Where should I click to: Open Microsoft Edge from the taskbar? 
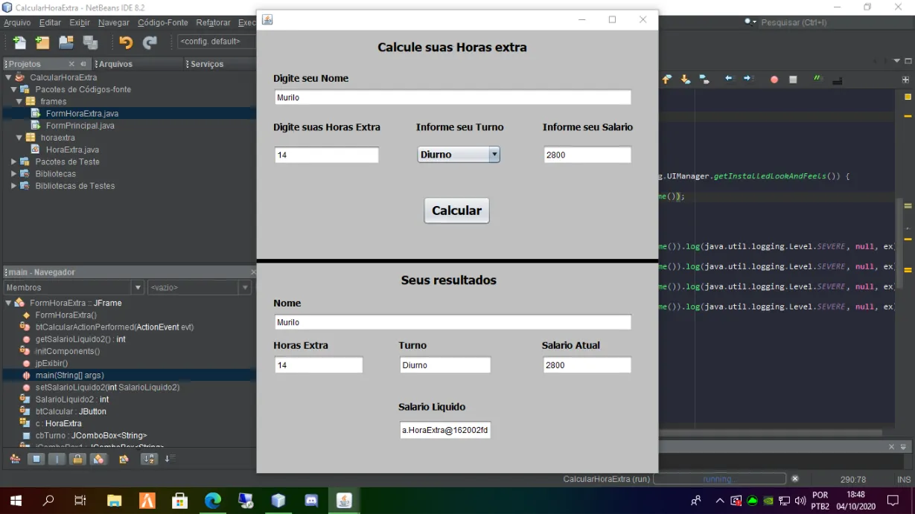[213, 501]
